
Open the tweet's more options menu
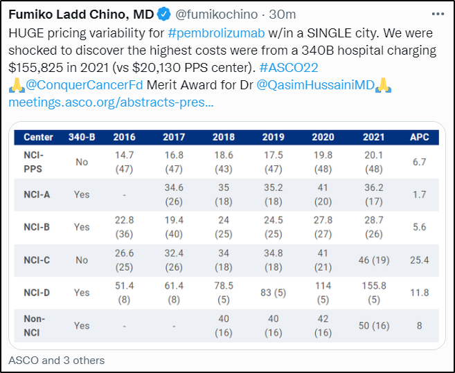tap(438, 14)
